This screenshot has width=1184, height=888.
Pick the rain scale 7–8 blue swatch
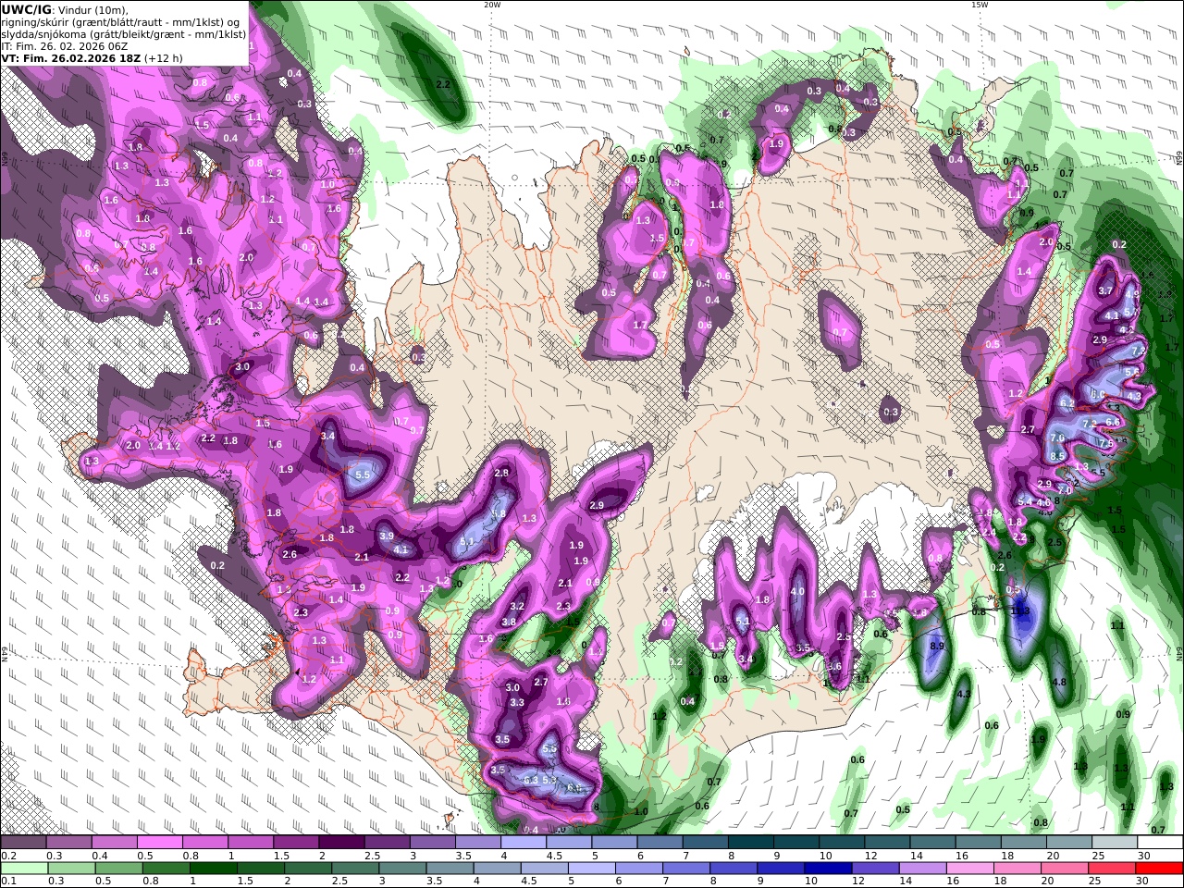(686, 869)
